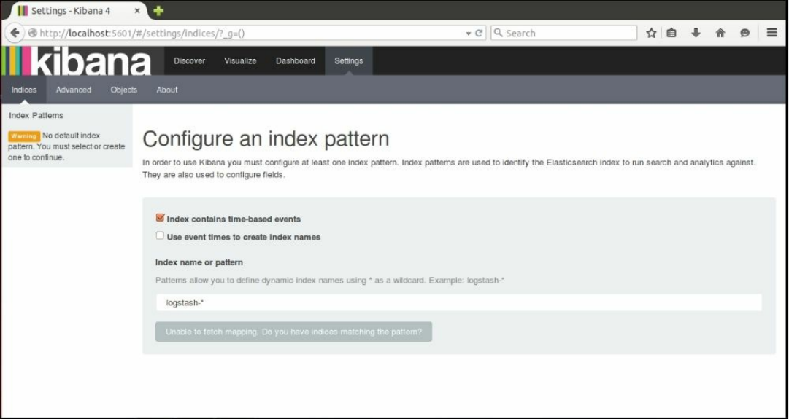Click the browser Search box
789x419 pixels.
pos(563,34)
